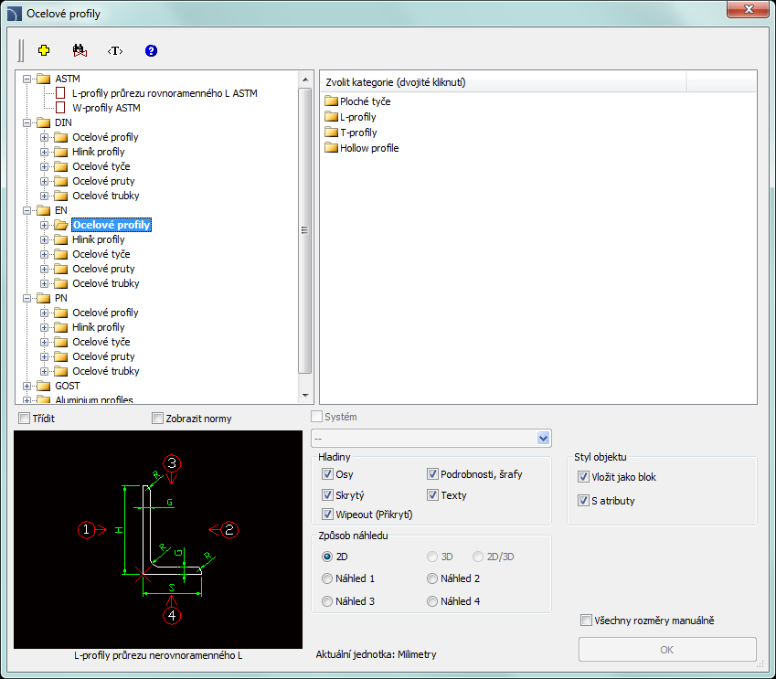The image size is (776, 679).
Task: Select Hliník profily under PN
Action: coord(99,327)
